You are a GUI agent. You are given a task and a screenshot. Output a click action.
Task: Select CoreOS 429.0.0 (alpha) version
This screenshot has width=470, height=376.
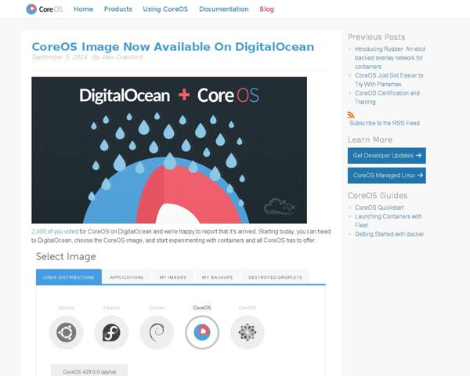[89, 371]
